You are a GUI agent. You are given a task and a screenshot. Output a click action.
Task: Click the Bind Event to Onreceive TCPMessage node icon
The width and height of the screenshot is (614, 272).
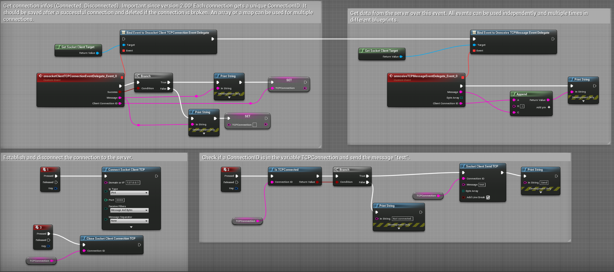coord(474,33)
